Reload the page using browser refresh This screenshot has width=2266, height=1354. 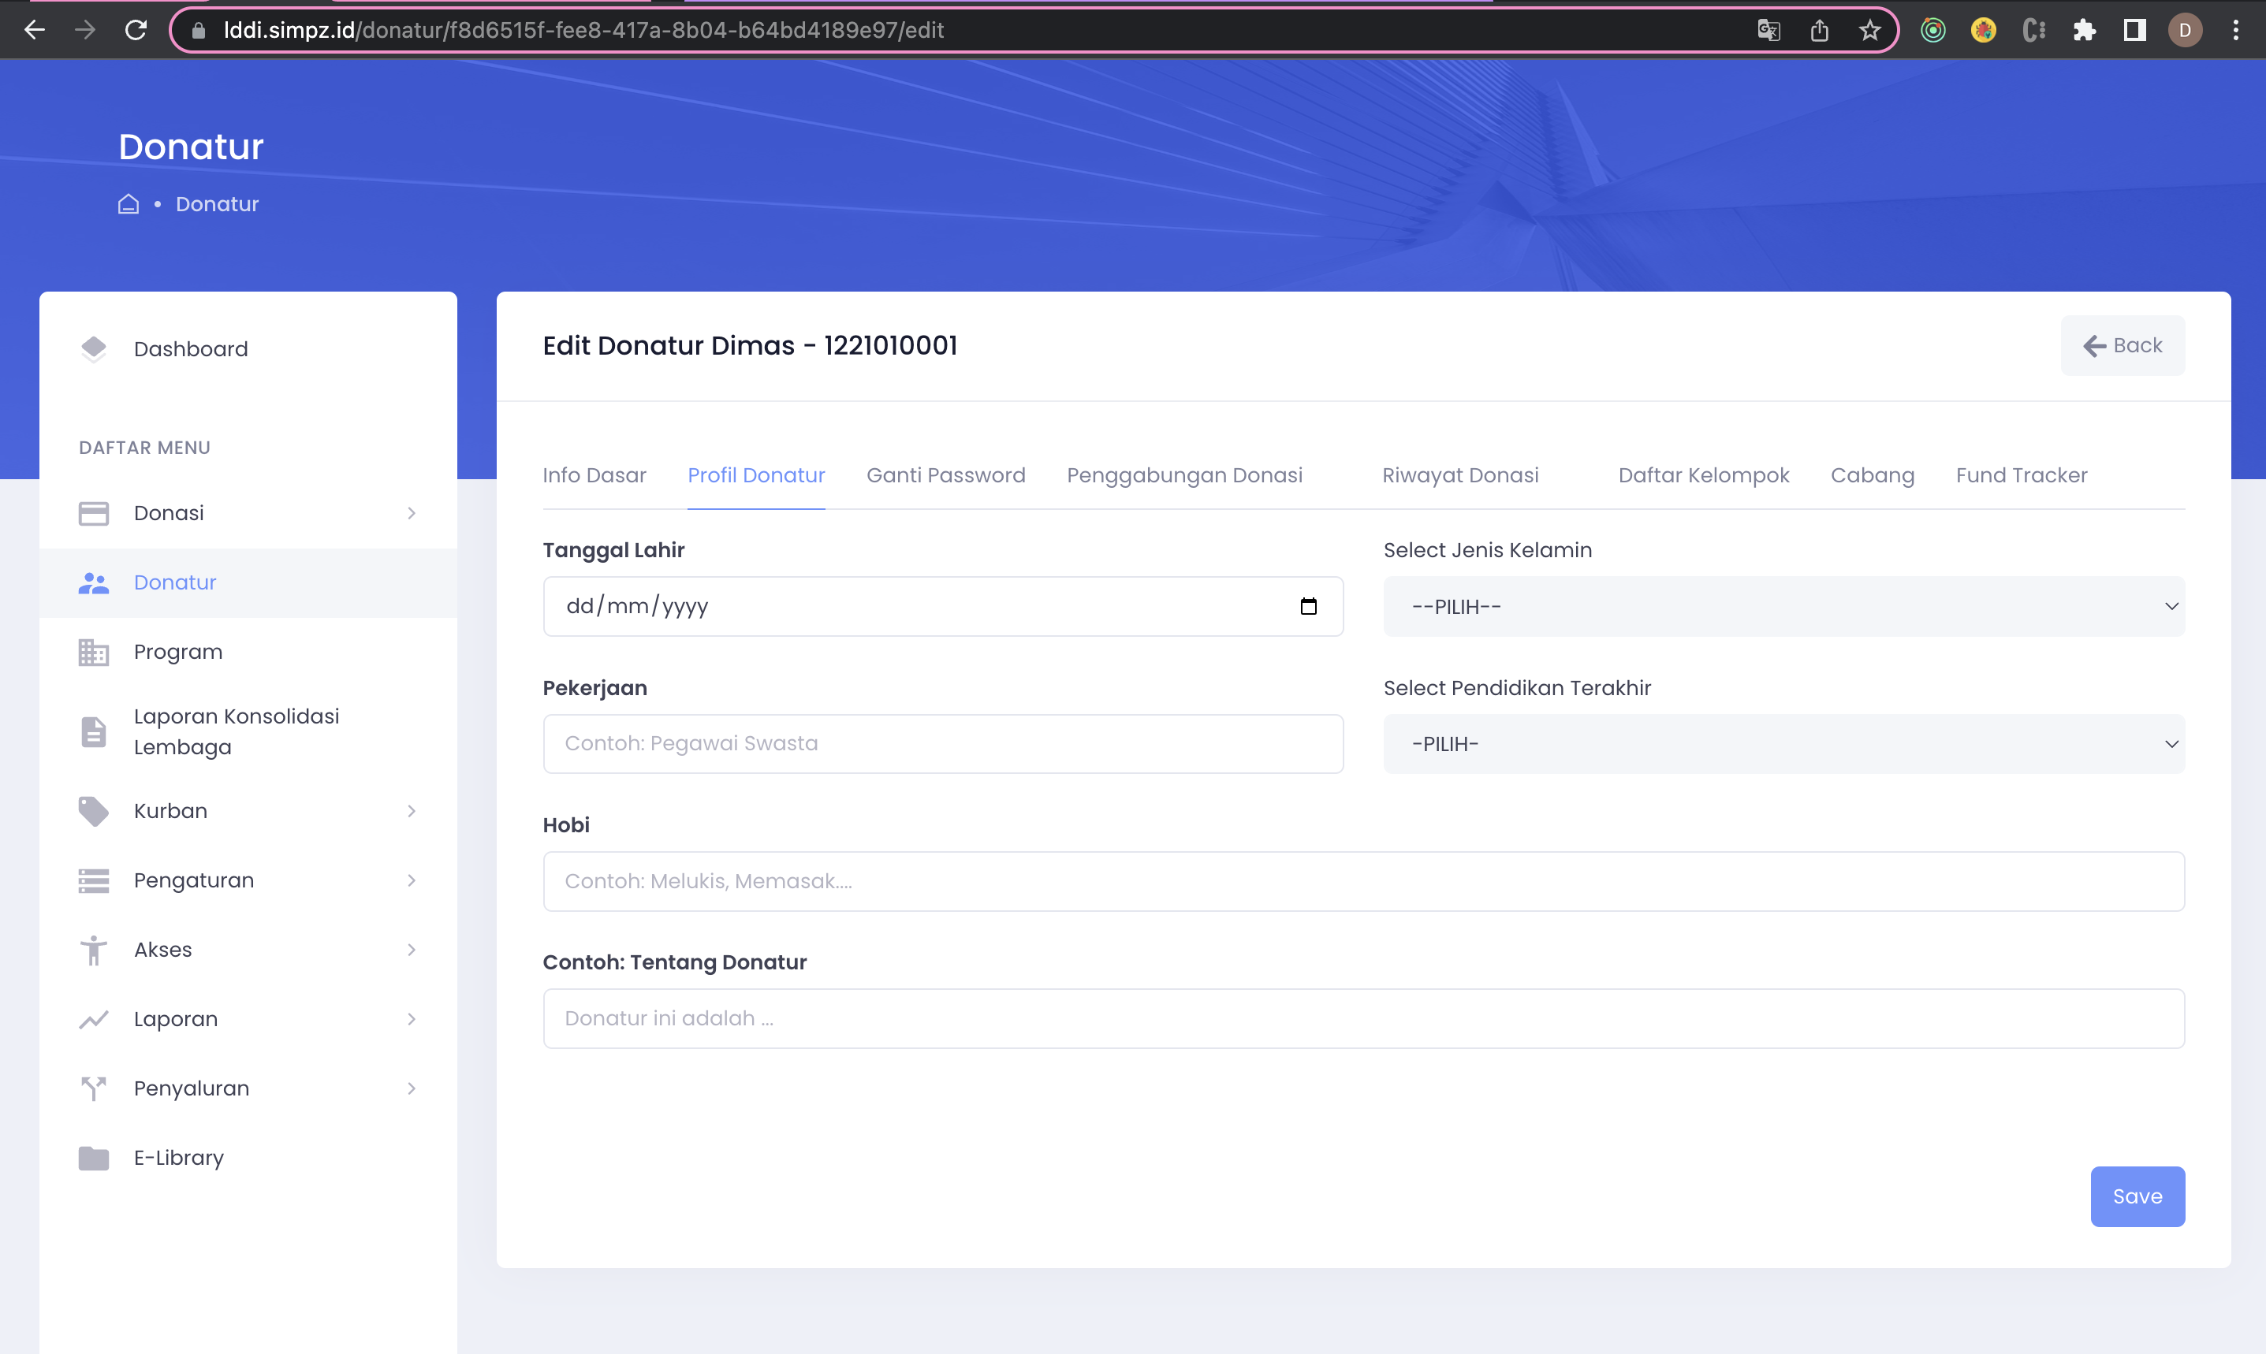(136, 30)
